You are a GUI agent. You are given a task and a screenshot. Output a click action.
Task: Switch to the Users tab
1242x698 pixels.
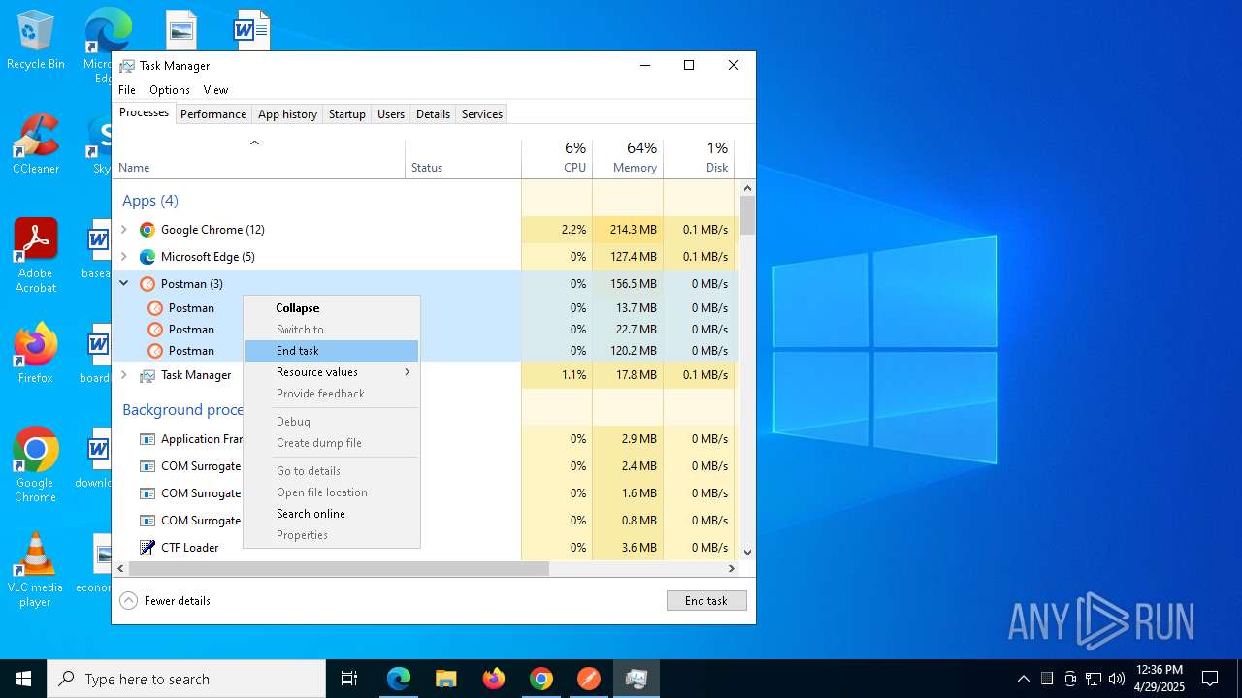[391, 114]
